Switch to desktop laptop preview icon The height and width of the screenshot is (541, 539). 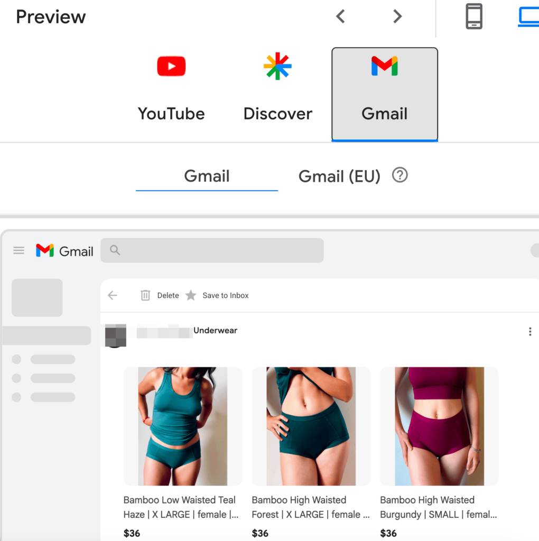528,17
